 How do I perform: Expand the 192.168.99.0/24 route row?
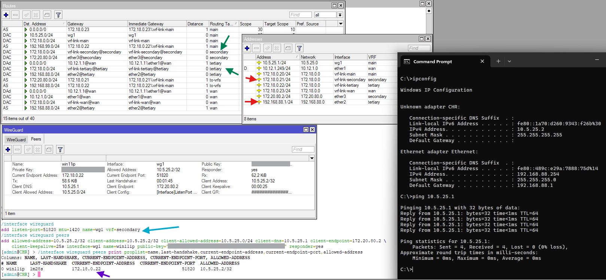point(26,46)
